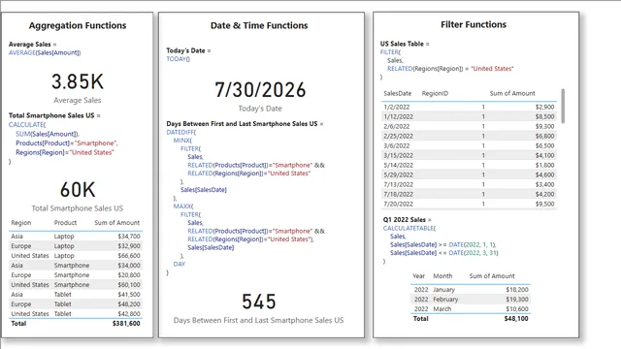This screenshot has width=621, height=349.
Task: Select the $42,800 United States Tablet amount
Action: [x=129, y=314]
